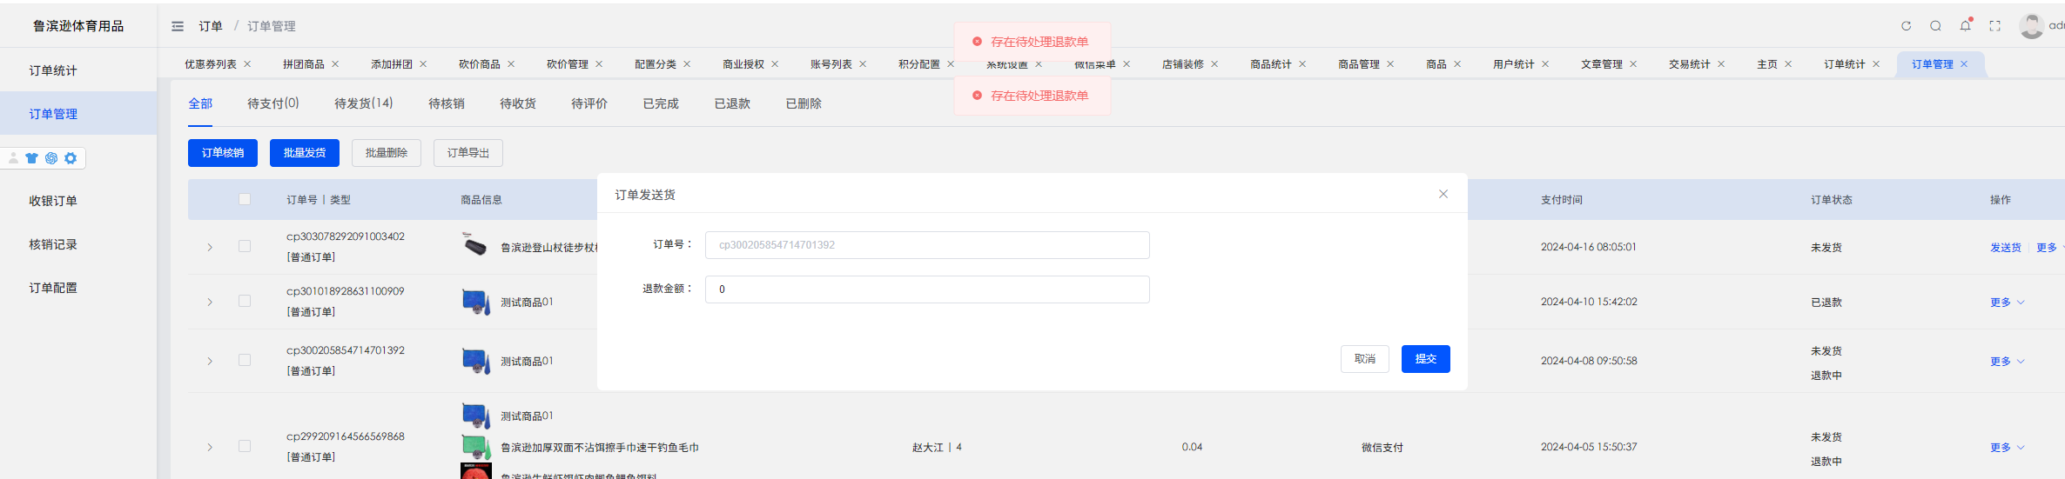Close the 订单发送货 dialog with X
Viewport: 2065px width, 479px height.
pos(1443,194)
